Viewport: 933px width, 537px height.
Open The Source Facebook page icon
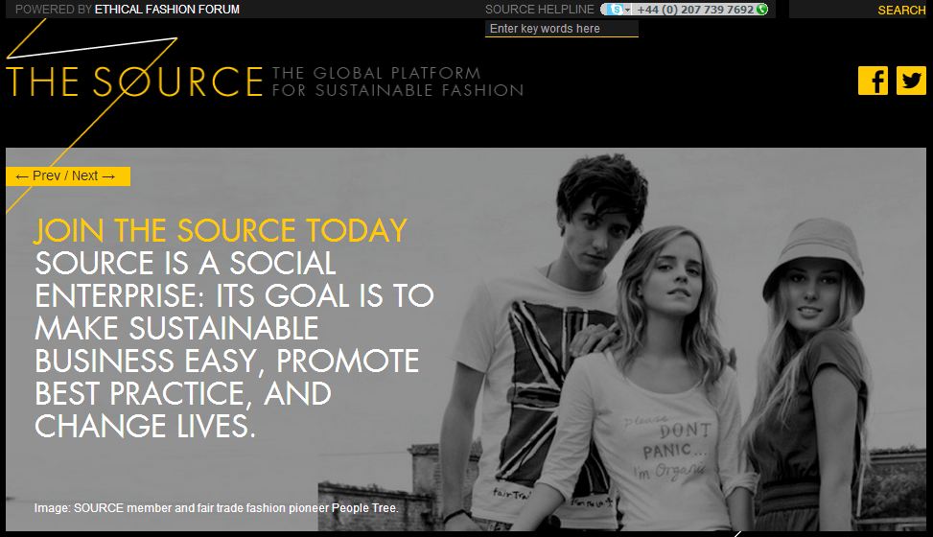873,81
